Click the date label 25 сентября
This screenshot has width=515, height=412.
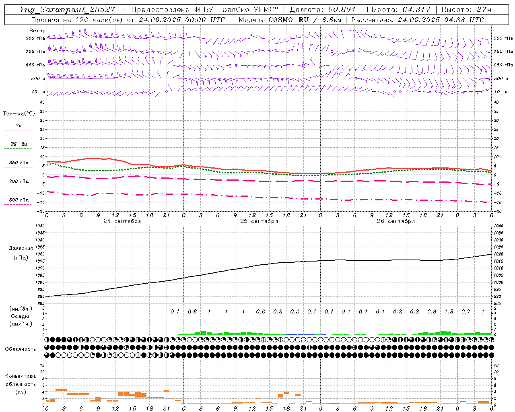pyautogui.click(x=259, y=221)
